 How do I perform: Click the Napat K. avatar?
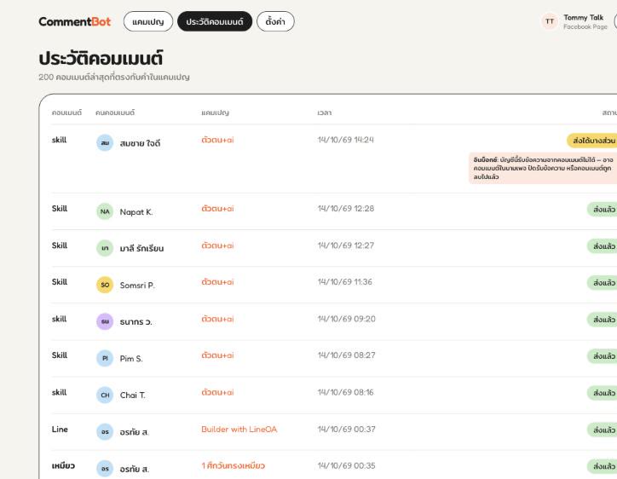point(105,211)
